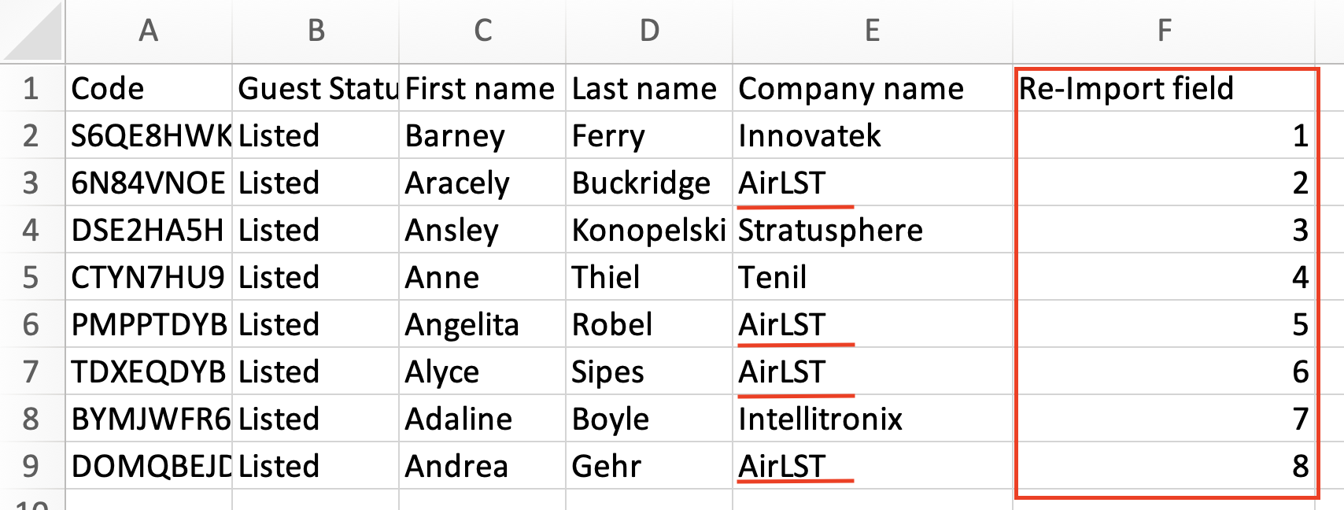Click the 'Re-Import field' header cell
1344x510 pixels.
click(x=1164, y=88)
